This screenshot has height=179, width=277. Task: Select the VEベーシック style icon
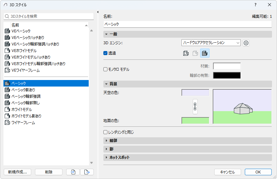coord(7,31)
